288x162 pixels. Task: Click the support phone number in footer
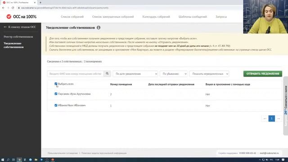click(247, 153)
